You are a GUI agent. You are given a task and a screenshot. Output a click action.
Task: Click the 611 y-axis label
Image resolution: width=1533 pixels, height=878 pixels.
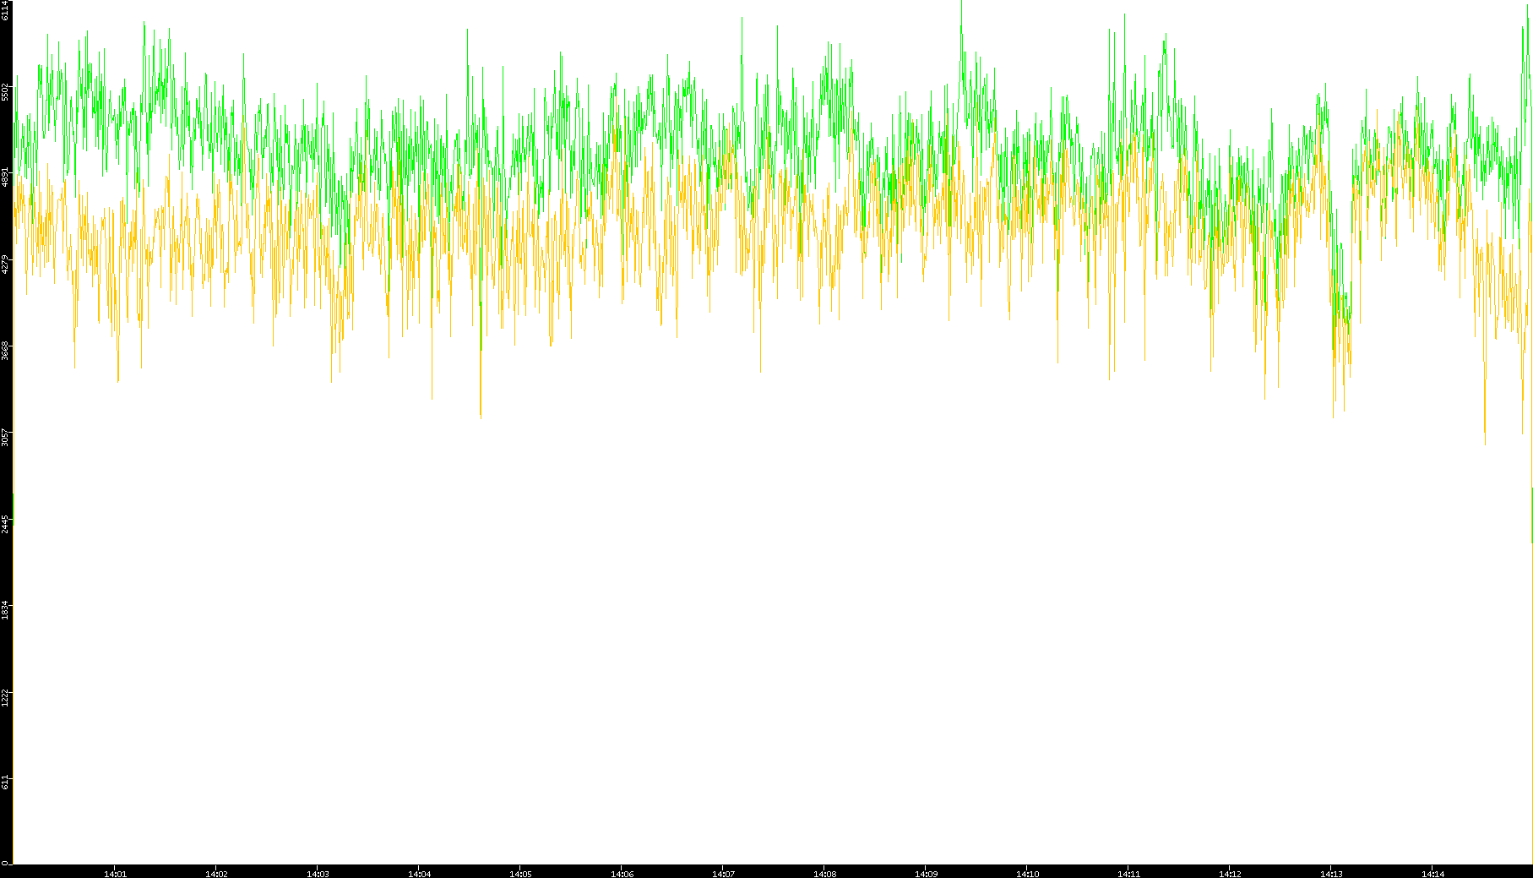6,782
